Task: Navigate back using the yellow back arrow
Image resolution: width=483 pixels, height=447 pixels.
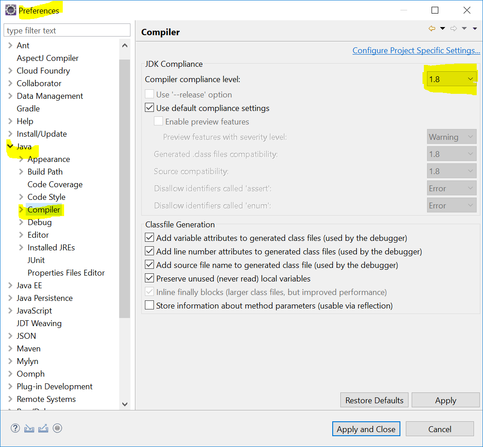Action: pyautogui.click(x=432, y=28)
